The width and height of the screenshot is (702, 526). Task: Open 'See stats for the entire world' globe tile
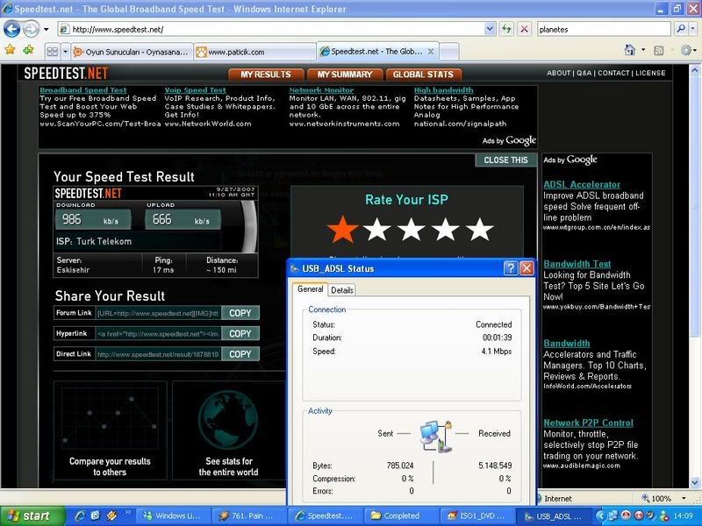pos(229,430)
